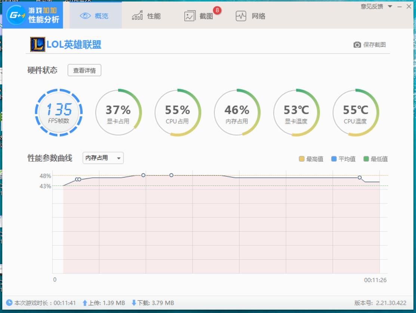Click the camera icon for 保存截图

click(x=357, y=44)
